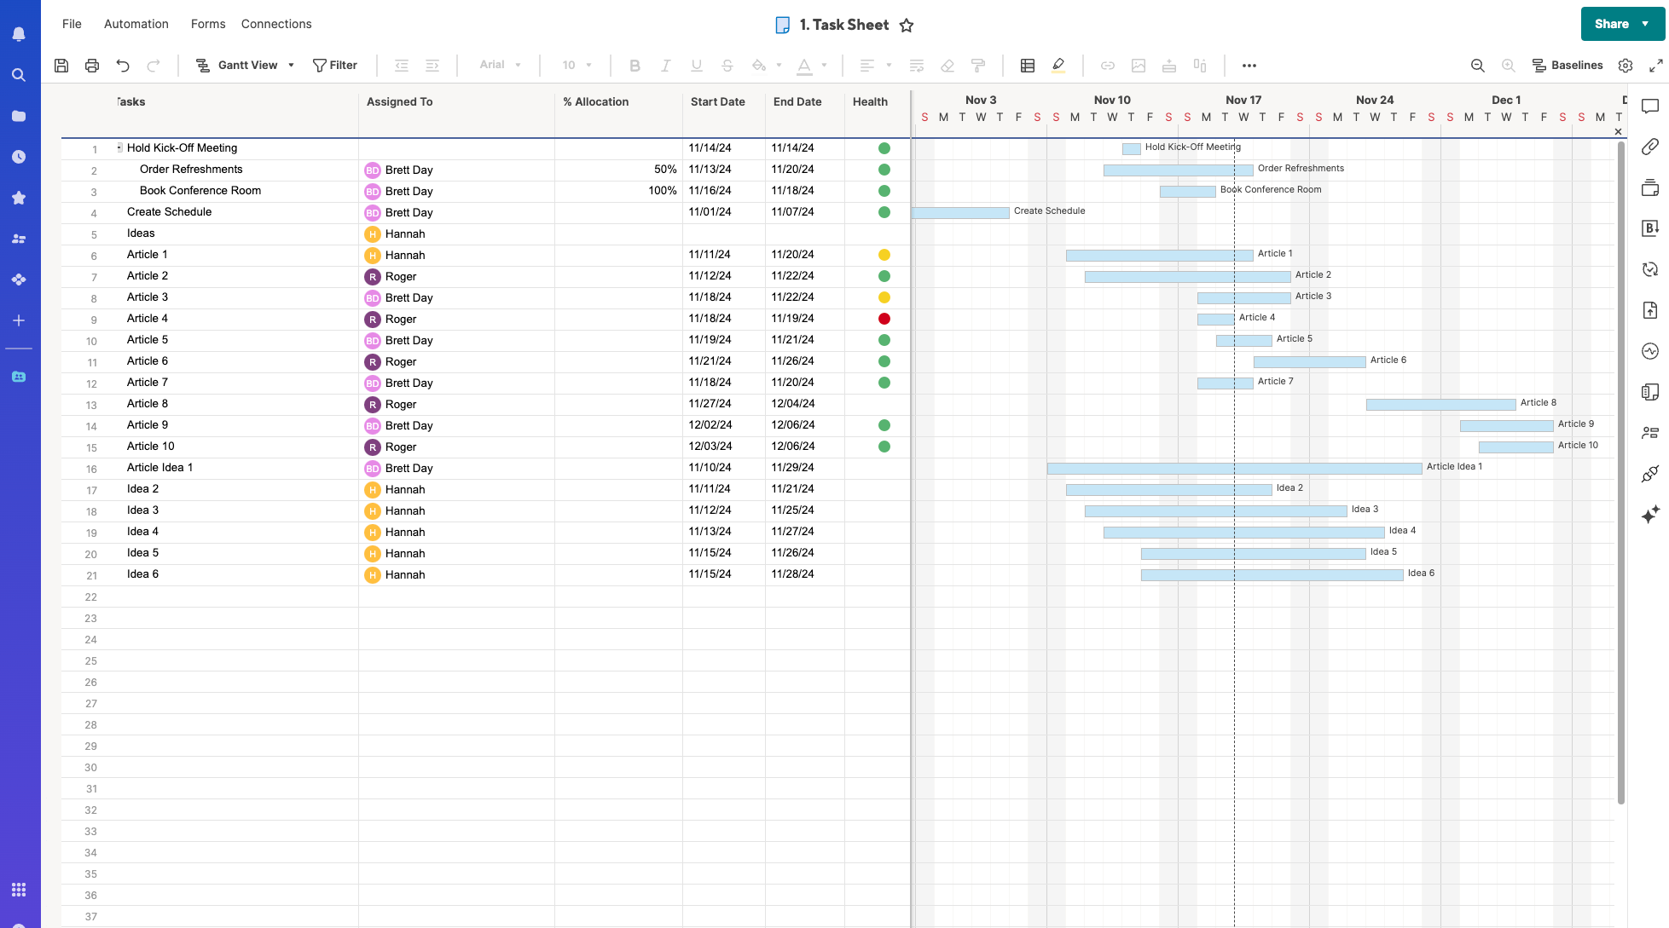Open the Forms menu
This screenshot has width=1669, height=928.
pyautogui.click(x=207, y=24)
